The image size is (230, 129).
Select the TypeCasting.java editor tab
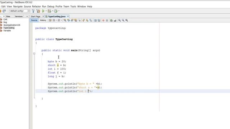coord(57,16)
